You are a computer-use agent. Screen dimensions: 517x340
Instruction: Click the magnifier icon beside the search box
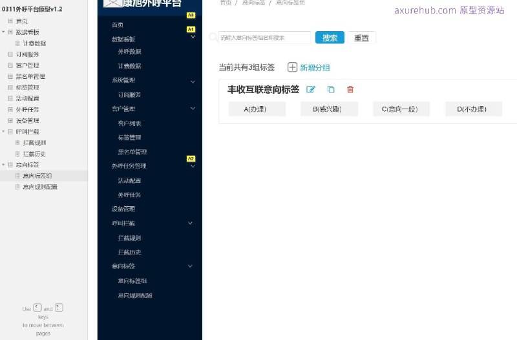213,37
